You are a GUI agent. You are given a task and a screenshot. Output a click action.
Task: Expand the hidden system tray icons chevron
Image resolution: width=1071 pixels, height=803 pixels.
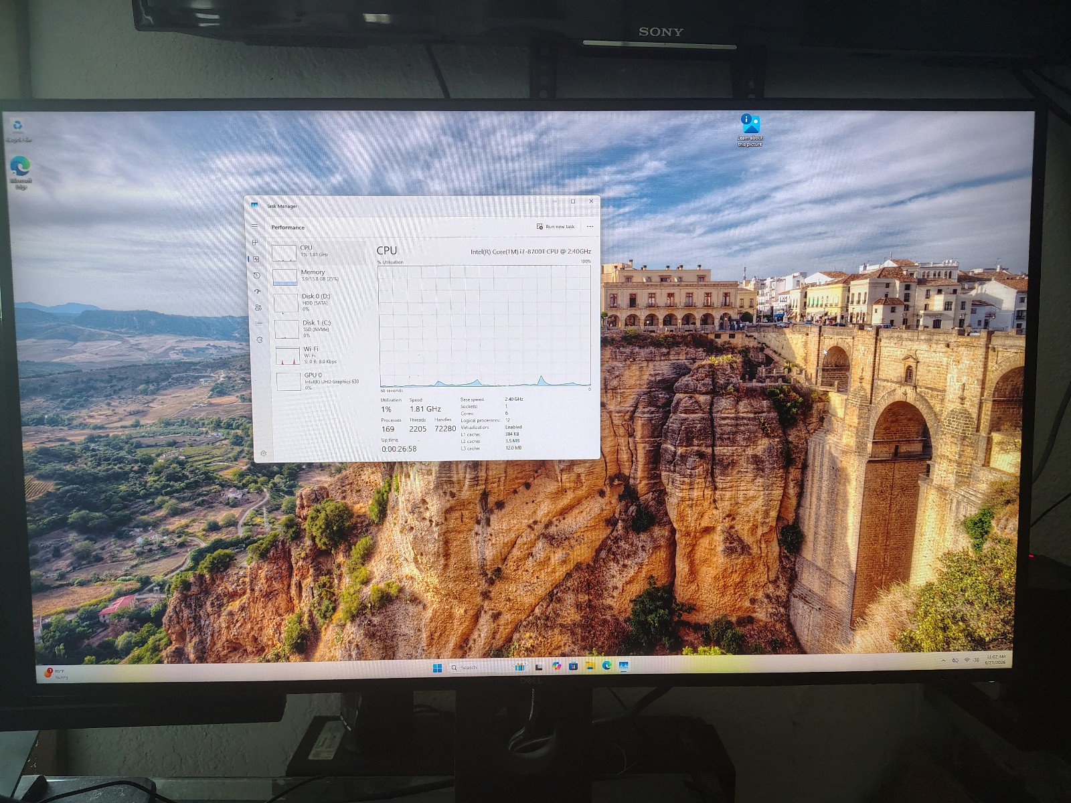point(944,660)
